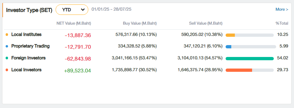The height and width of the screenshot is (108, 294).
Task: Click the %Total value 10.25
Action: pyautogui.click(x=283, y=34)
